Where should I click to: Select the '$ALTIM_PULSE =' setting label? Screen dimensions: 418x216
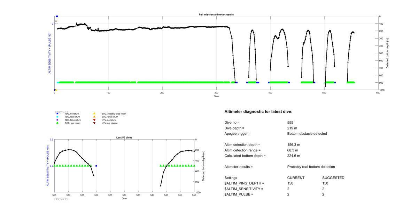click(x=239, y=194)
